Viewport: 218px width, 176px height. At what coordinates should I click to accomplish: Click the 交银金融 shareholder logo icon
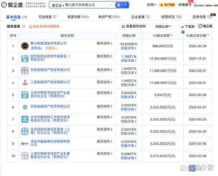[25, 70]
